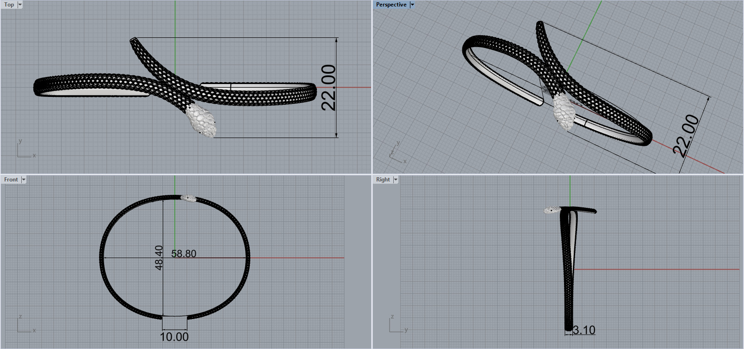Open the Right viewport dropdown arrow
744x349 pixels.
coord(396,180)
